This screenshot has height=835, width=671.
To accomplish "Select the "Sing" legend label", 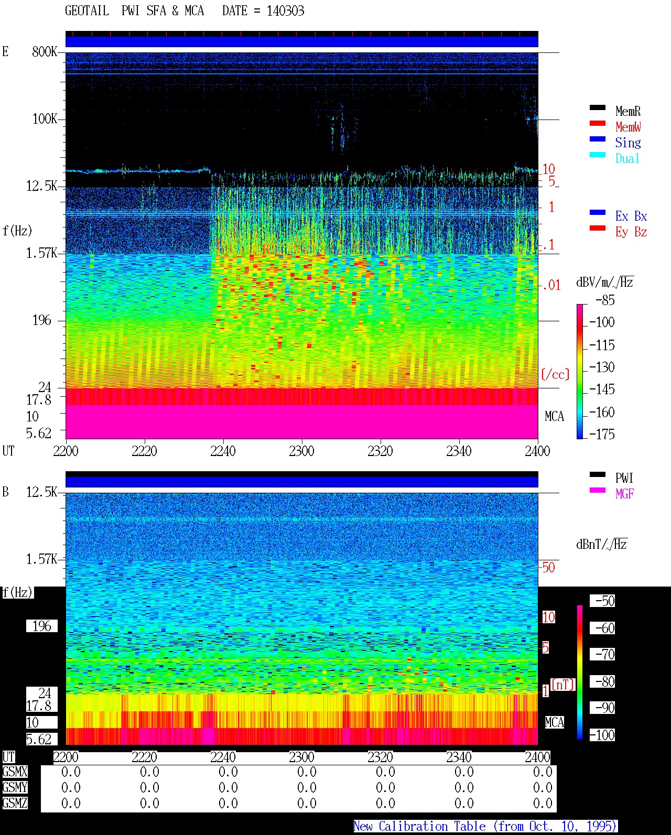I will click(628, 143).
